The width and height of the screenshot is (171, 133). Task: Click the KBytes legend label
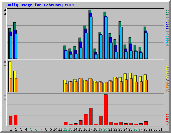[x=167, y=119]
